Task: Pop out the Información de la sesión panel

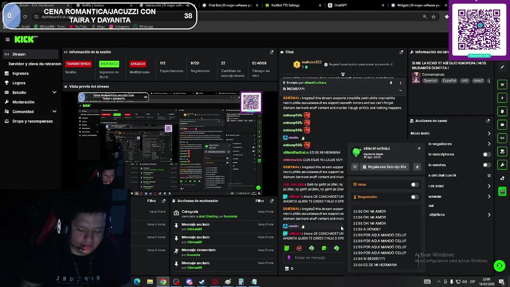Action: 272,52
